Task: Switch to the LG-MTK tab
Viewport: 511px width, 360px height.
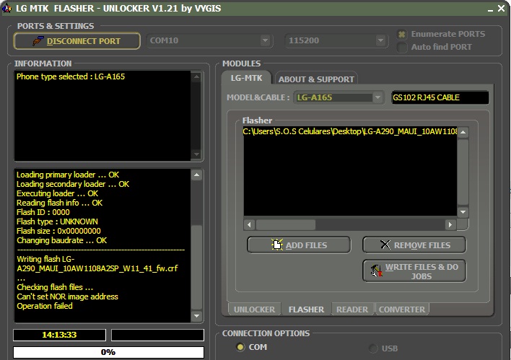Action: pos(246,78)
